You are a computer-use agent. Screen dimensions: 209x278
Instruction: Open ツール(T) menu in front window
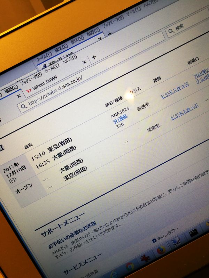click(52, 68)
